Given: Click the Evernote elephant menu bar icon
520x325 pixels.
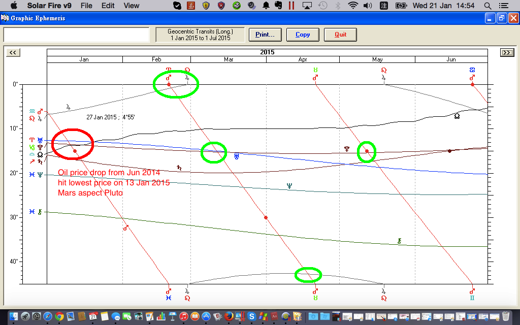Looking at the screenshot, I should [x=278, y=5].
